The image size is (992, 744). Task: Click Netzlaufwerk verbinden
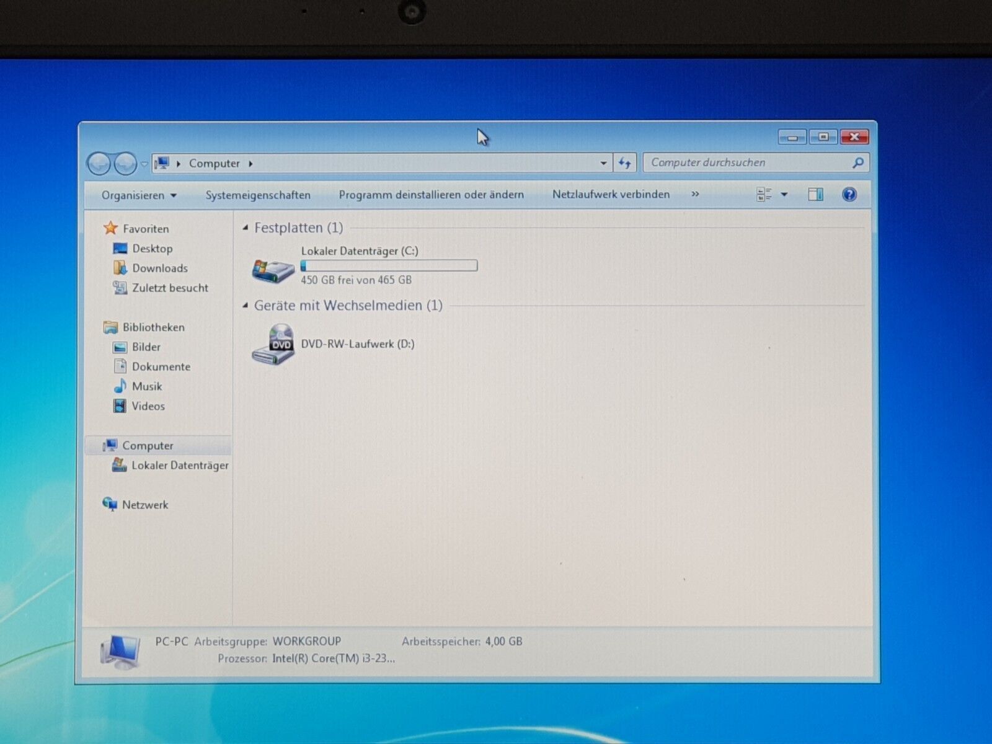tap(611, 195)
